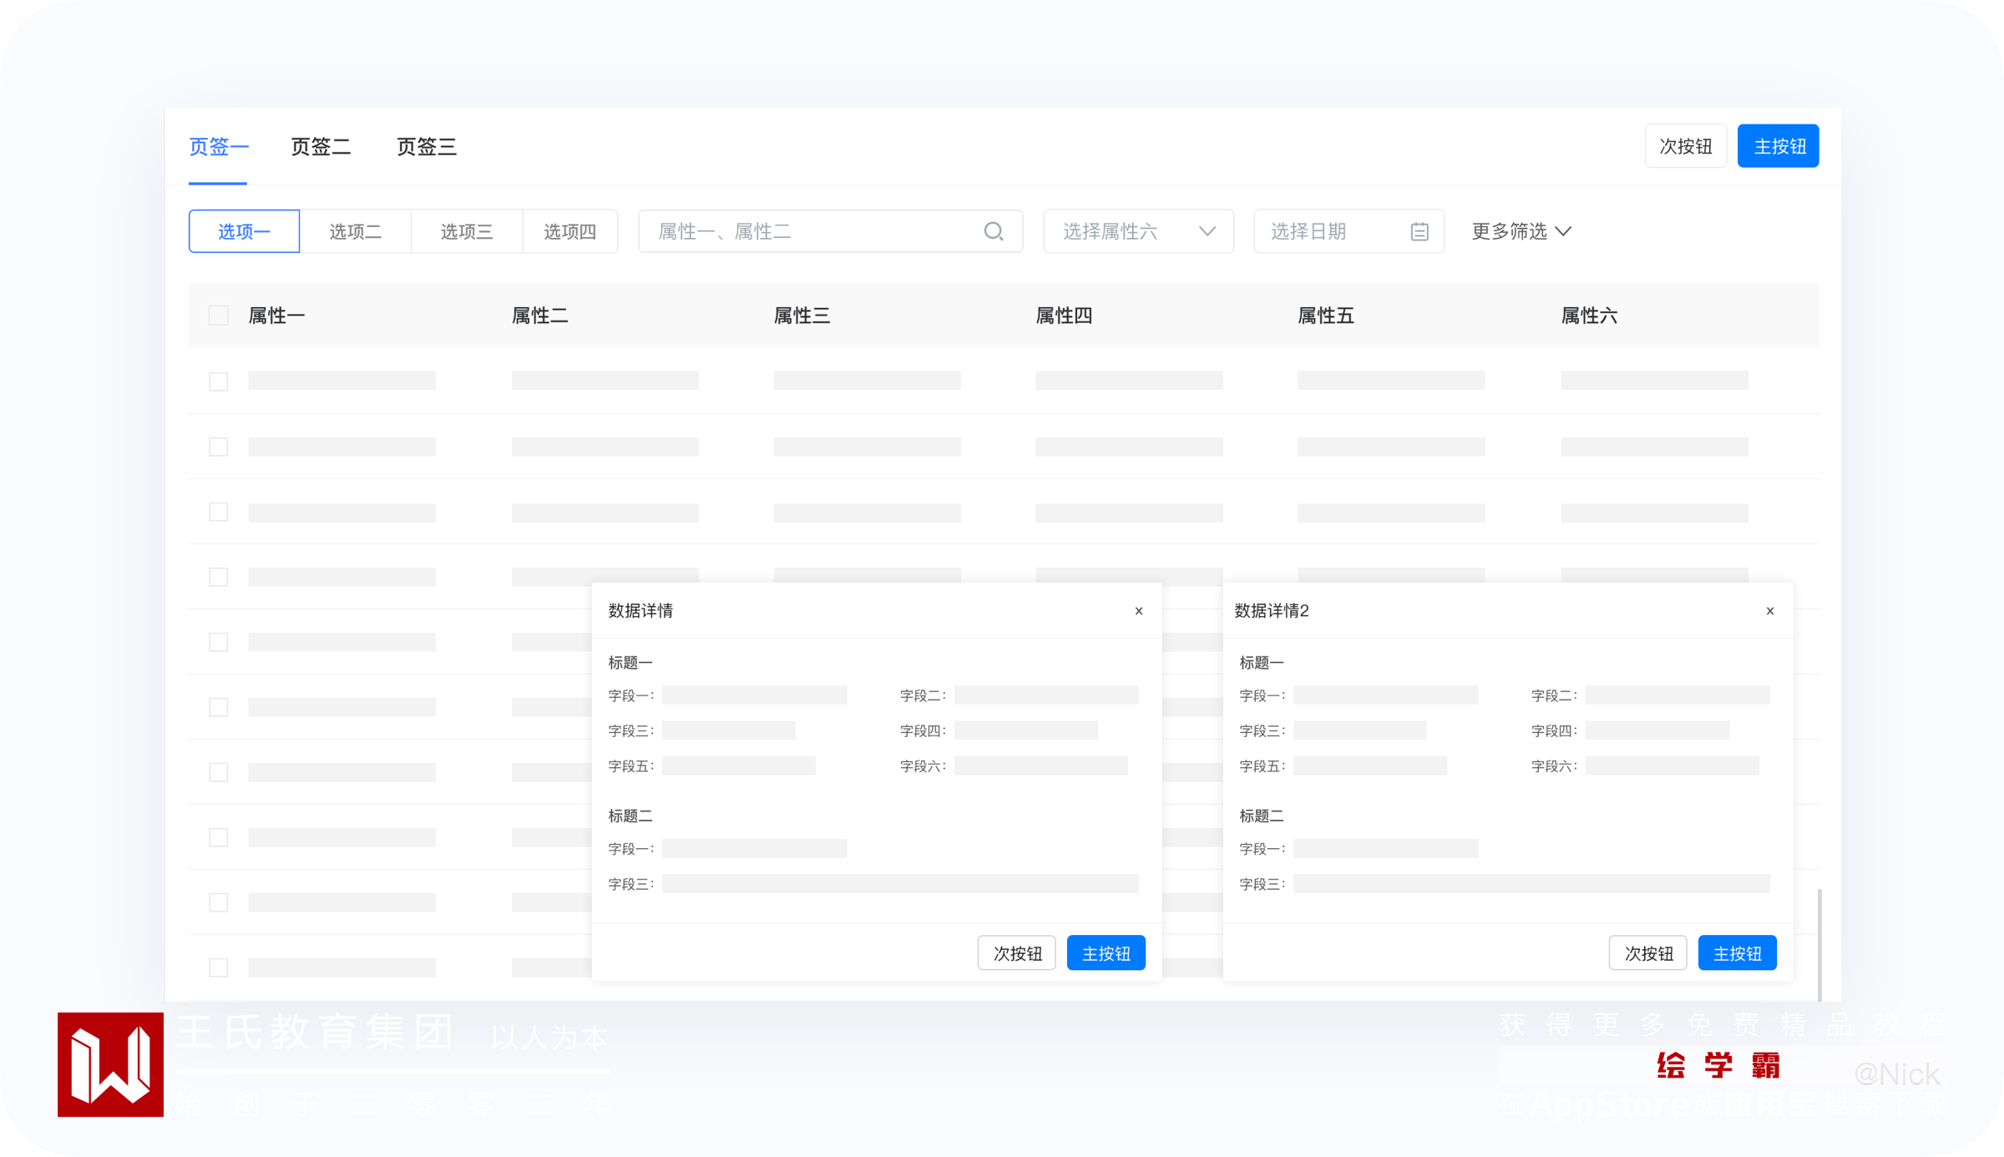
Task: Switch to the 页签二 tab
Action: (x=321, y=147)
